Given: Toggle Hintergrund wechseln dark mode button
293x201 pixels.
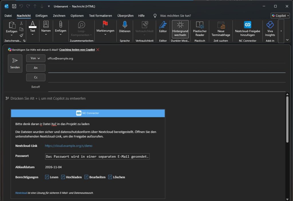Looking at the screenshot, I should pyautogui.click(x=180, y=29).
